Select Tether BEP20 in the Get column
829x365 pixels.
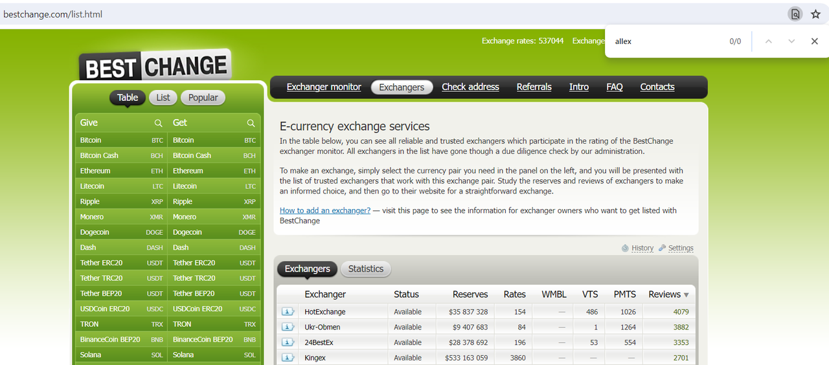[x=214, y=294]
